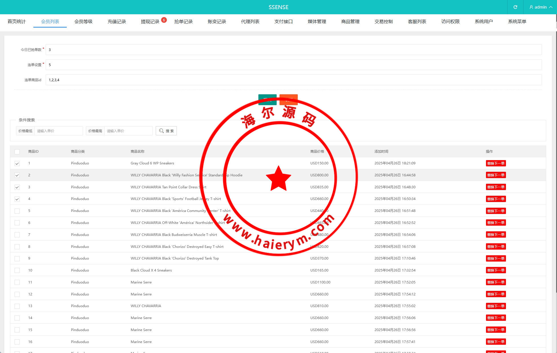Open the 首页统计 tab
Image resolution: width=557 pixels, height=353 pixels.
click(x=17, y=22)
